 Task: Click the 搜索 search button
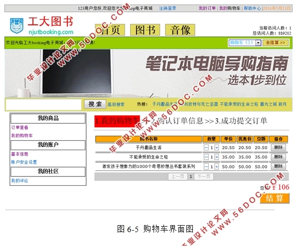[x=95, y=104]
